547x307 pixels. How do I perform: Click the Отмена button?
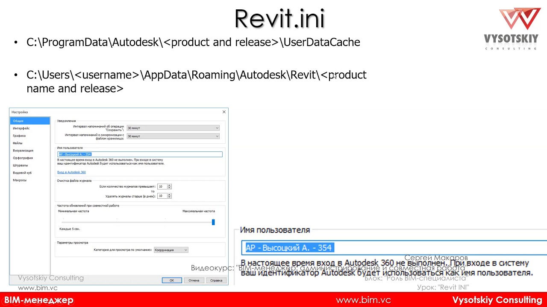click(194, 280)
